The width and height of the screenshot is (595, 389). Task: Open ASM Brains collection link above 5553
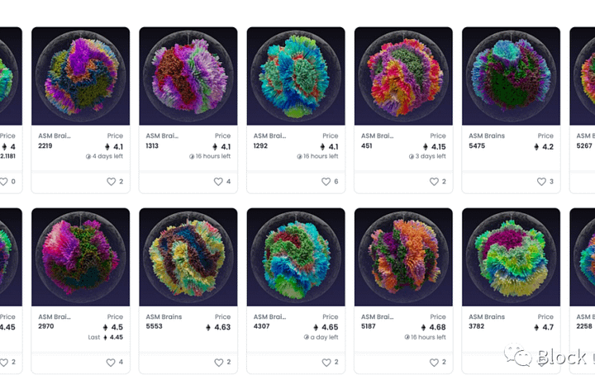(x=164, y=316)
